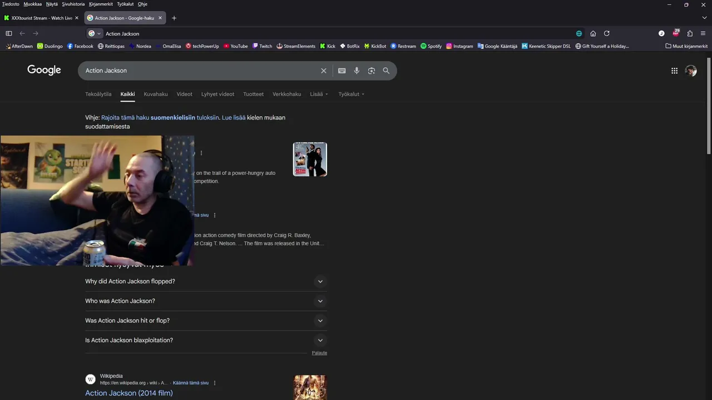This screenshot has height=400, width=712.
Task: Open the Google Kääntäjä bookmark
Action: 497,46
